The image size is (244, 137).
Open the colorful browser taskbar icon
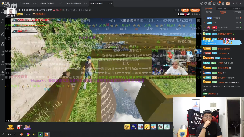(x=28, y=134)
